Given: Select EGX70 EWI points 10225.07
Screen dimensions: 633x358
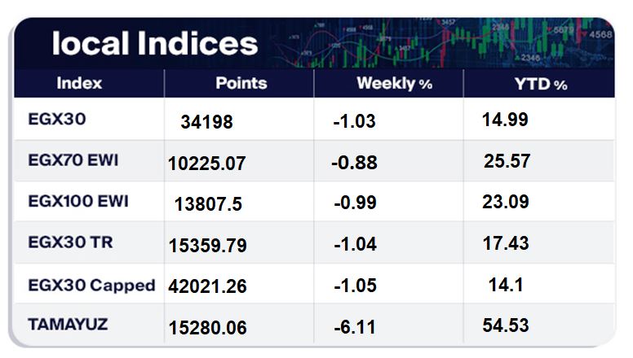Looking at the screenshot, I should (x=206, y=163).
